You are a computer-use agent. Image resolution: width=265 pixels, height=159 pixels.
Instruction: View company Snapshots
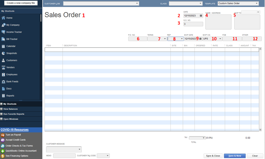point(12,53)
